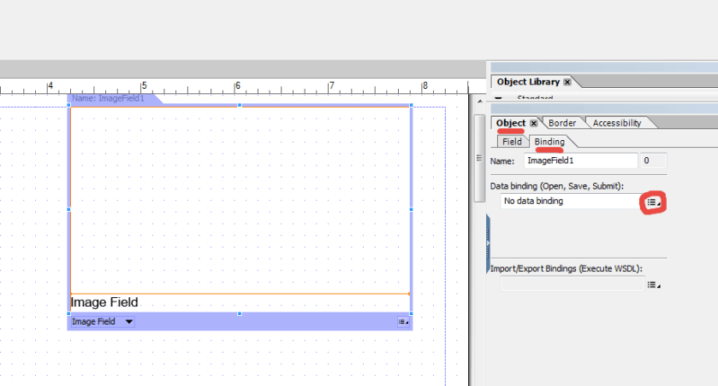Open the Import/Export Bindings menu icon
Screen dimensions: 718x386
click(x=654, y=284)
